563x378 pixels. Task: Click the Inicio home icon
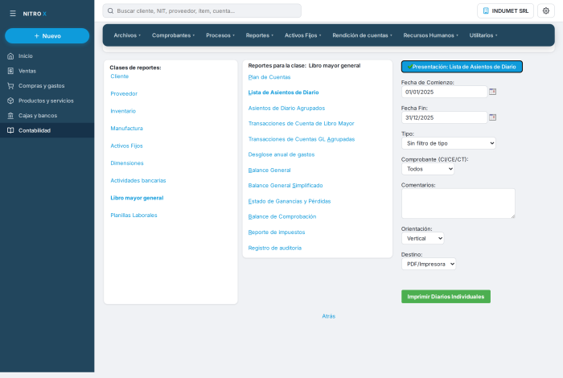click(x=10, y=56)
